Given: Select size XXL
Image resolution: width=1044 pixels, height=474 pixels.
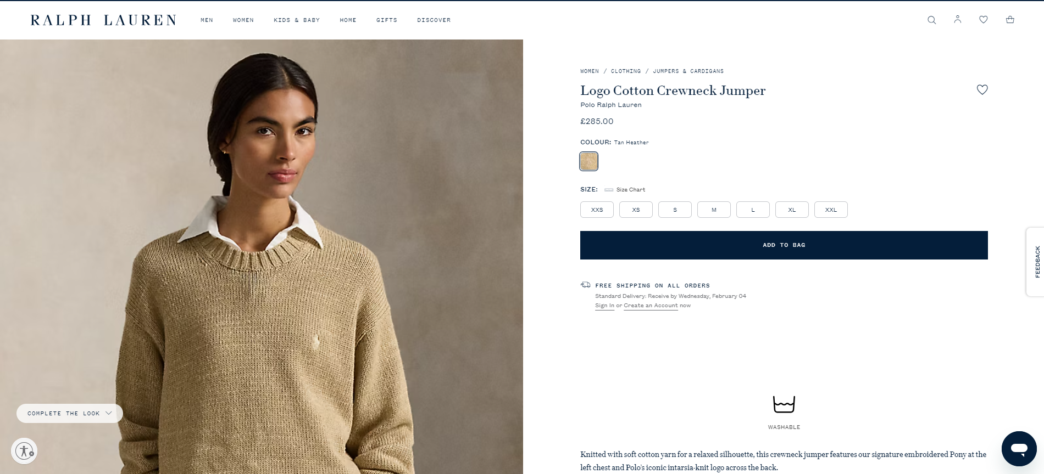Looking at the screenshot, I should point(831,210).
